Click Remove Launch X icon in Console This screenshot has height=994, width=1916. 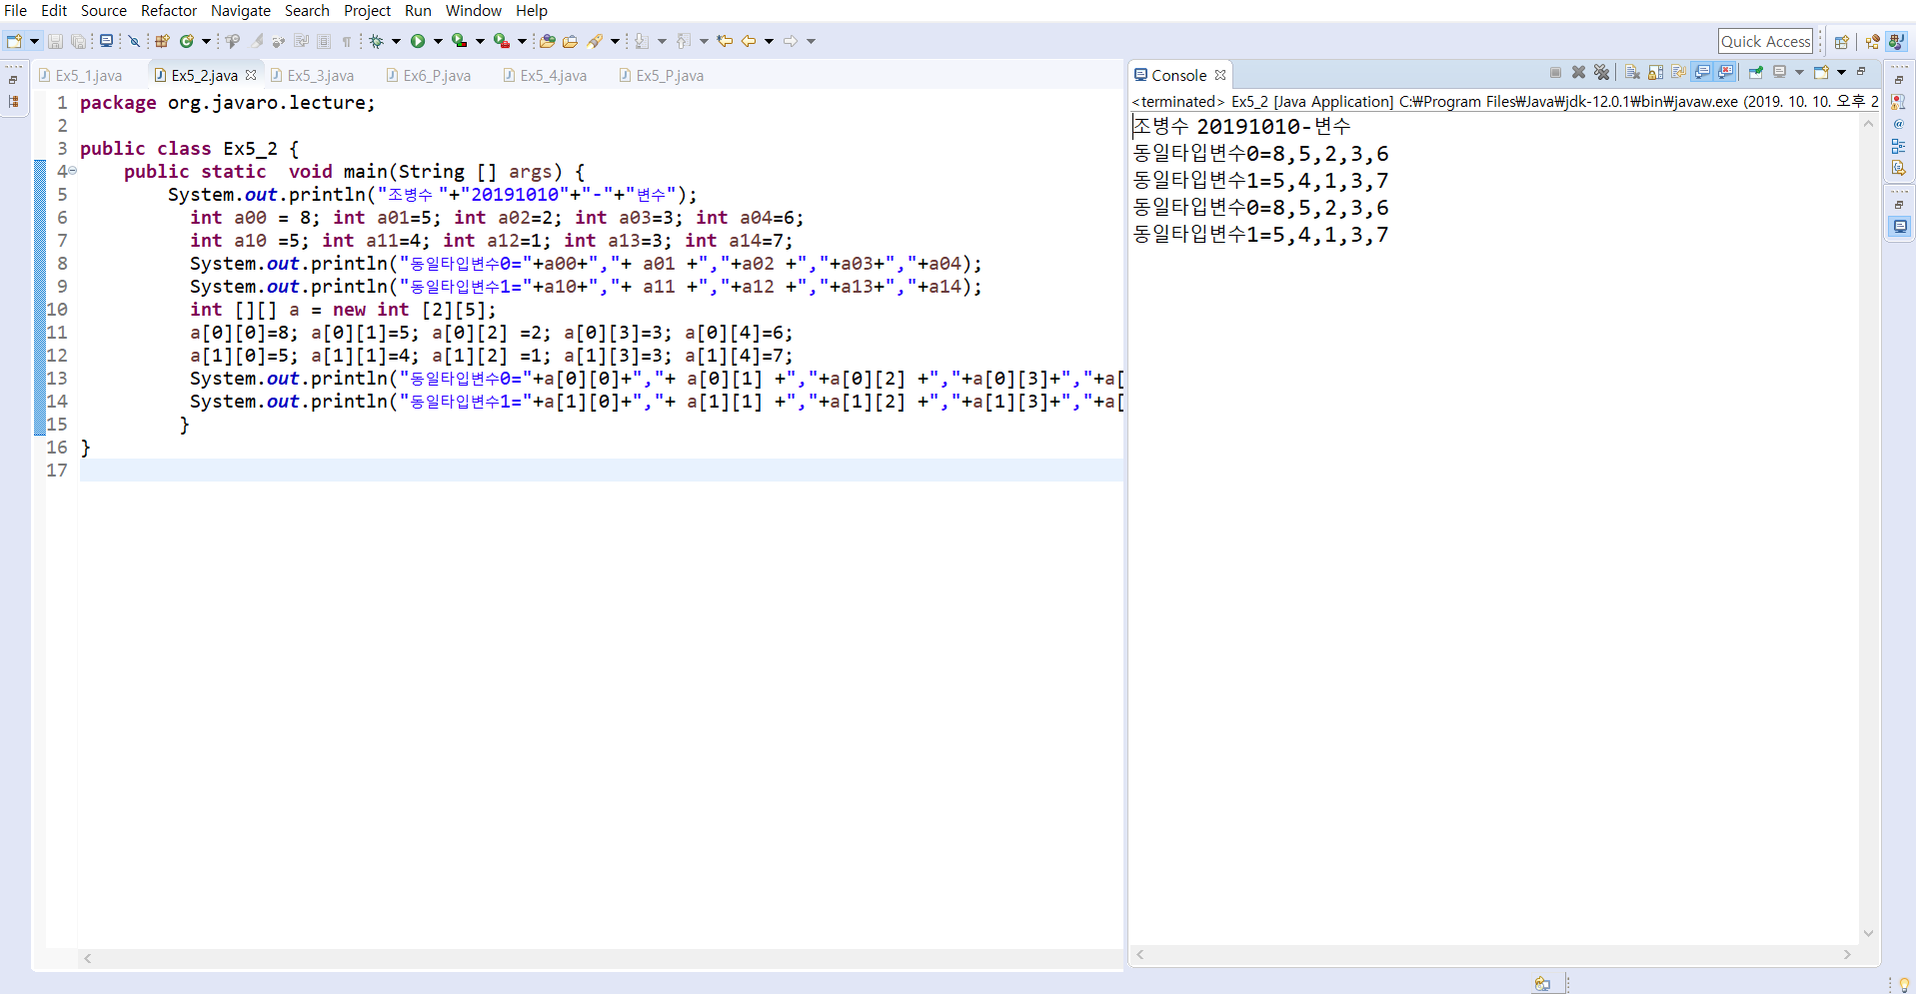(1578, 72)
